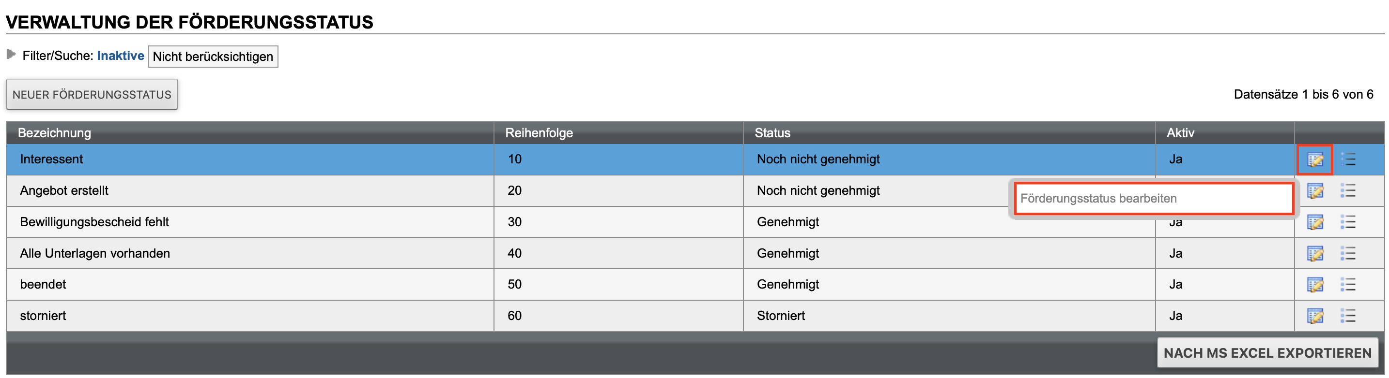Edit the storniert status entry
The image size is (1389, 378).
[x=1314, y=316]
